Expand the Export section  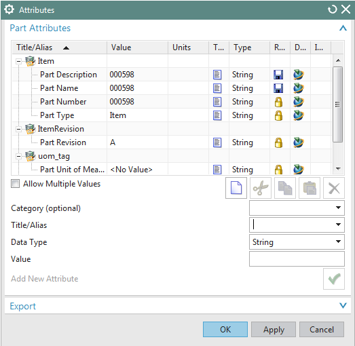click(x=343, y=306)
